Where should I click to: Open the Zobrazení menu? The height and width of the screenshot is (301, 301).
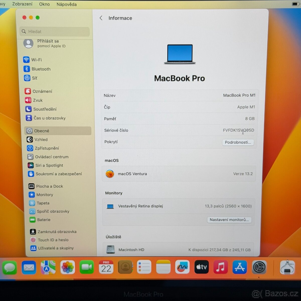[22, 4]
